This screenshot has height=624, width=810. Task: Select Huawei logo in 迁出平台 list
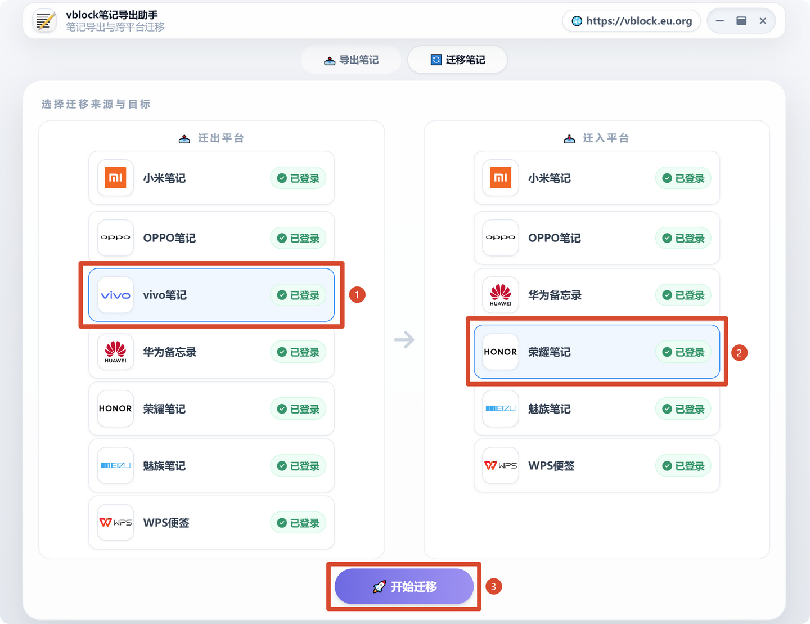click(x=115, y=352)
